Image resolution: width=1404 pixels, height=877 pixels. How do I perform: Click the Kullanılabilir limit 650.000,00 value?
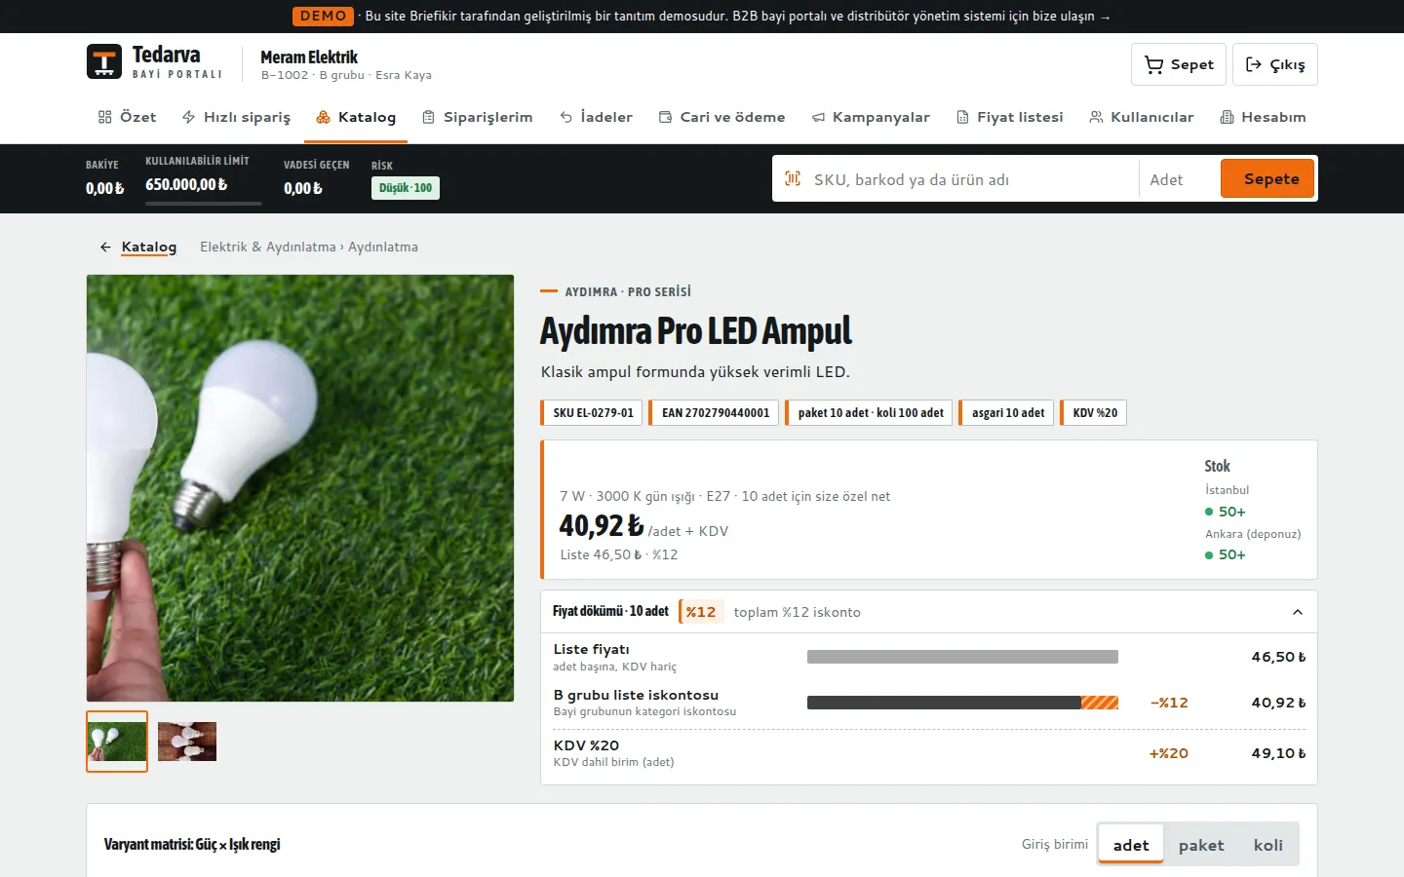click(186, 184)
